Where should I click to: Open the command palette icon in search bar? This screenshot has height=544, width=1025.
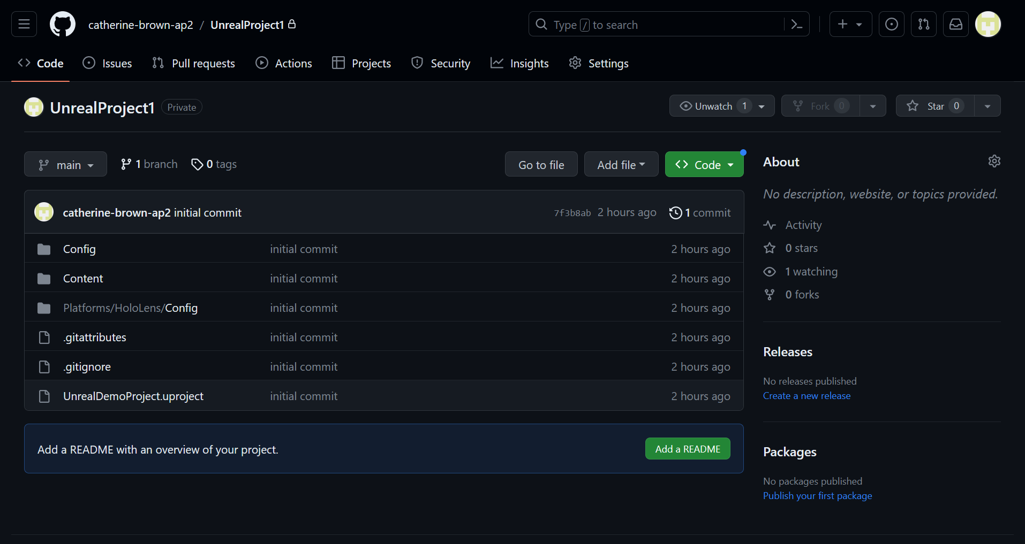coord(797,24)
